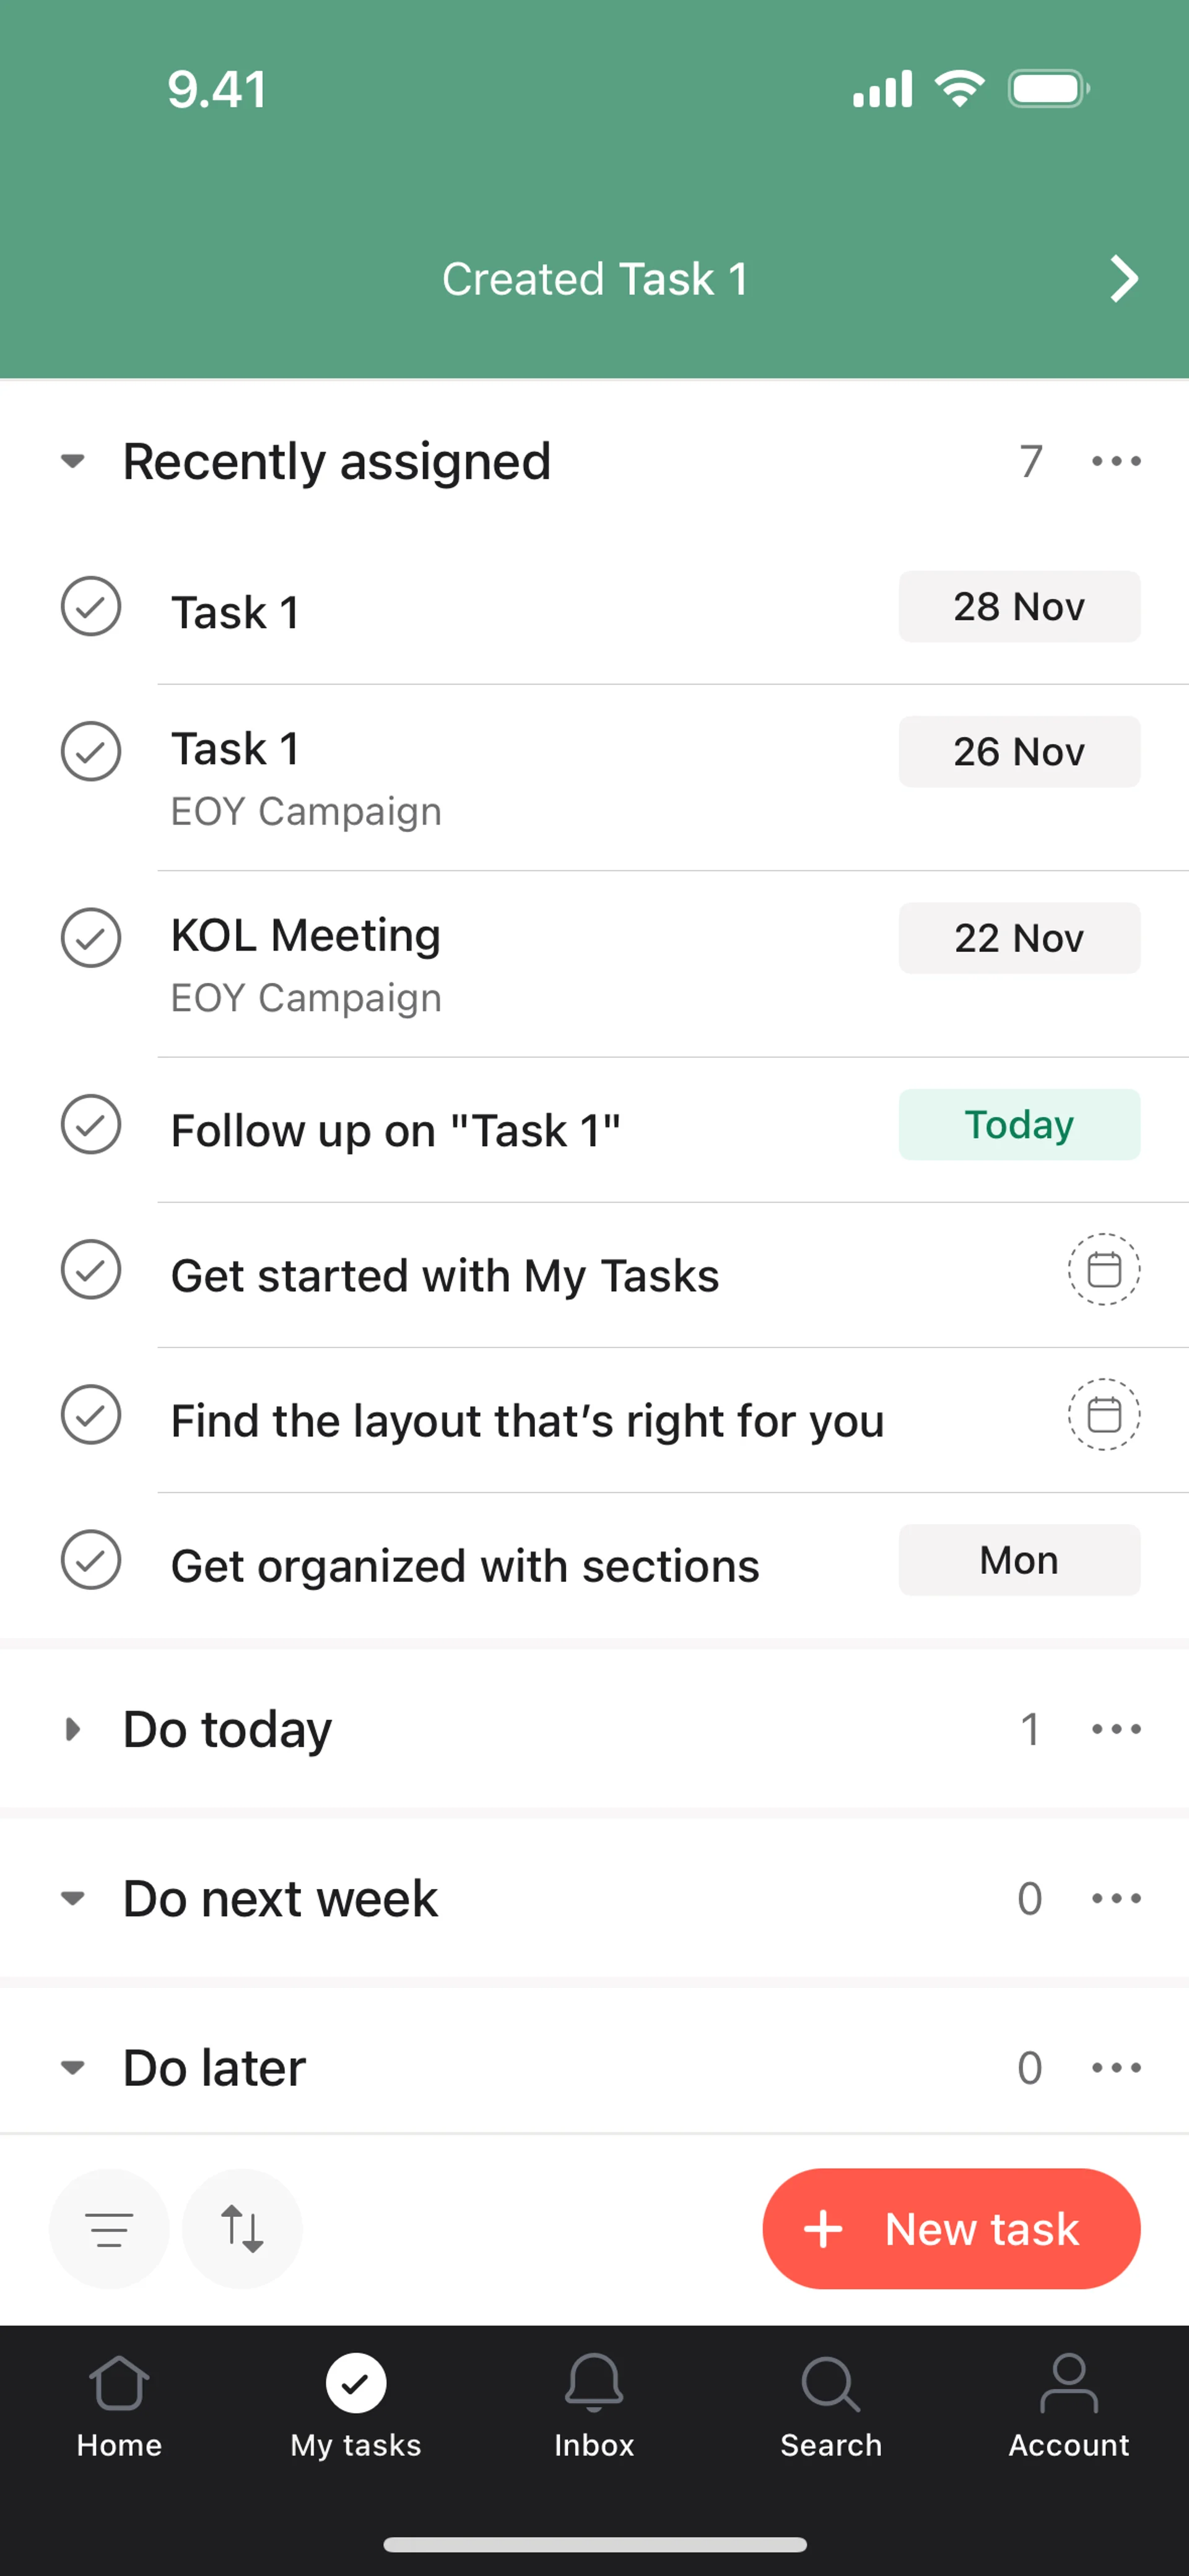Switch to the Inbox tab
This screenshot has width=1189, height=2576.
593,2405
